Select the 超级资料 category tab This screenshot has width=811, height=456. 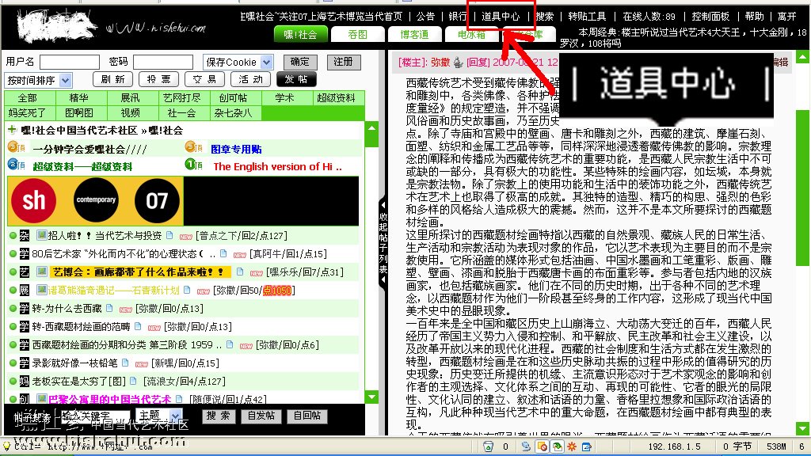tap(336, 97)
